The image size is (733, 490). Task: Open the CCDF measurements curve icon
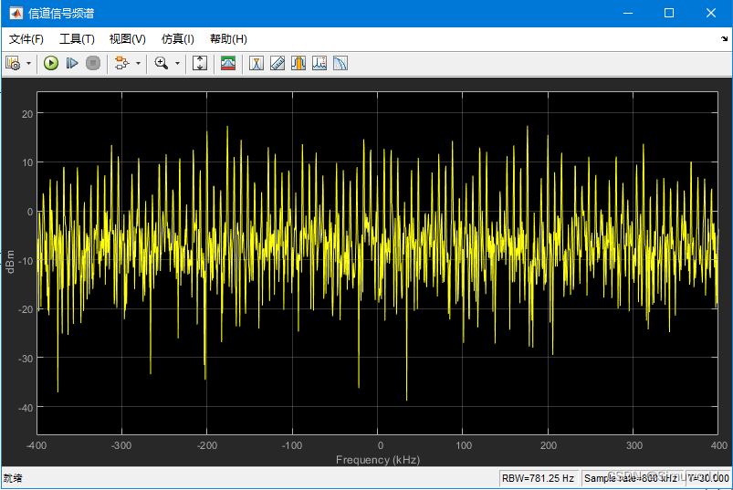pos(340,63)
